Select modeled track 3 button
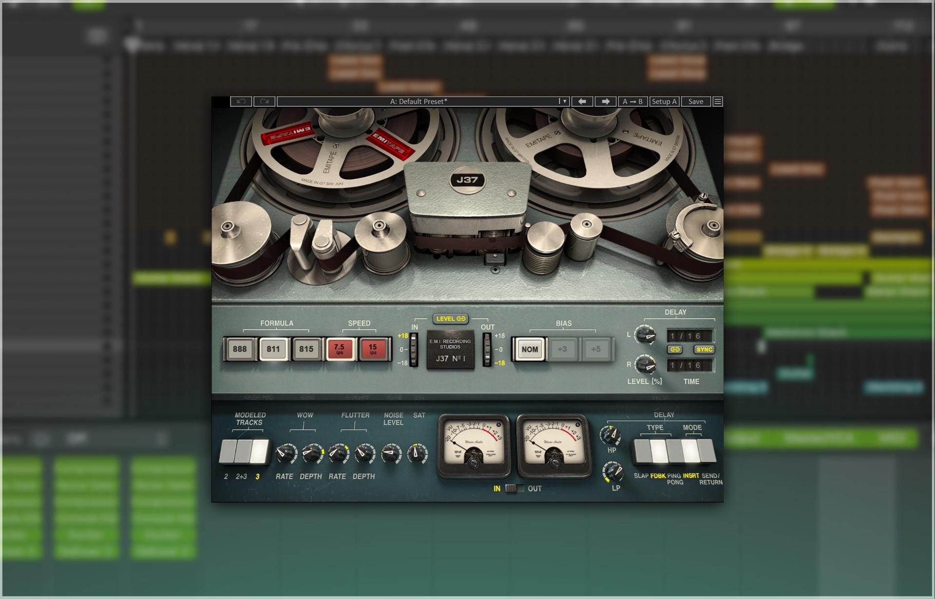935x599 pixels. [260, 451]
